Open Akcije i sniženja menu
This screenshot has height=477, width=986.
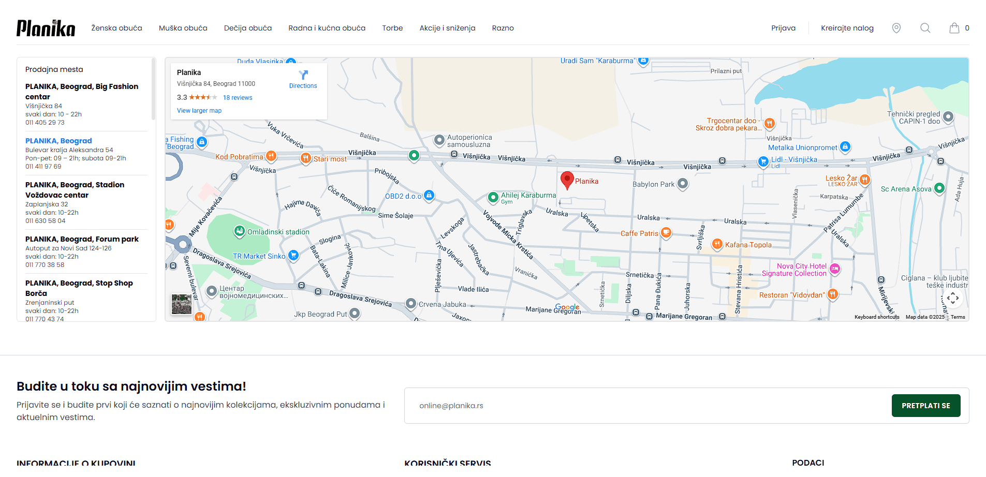447,28
